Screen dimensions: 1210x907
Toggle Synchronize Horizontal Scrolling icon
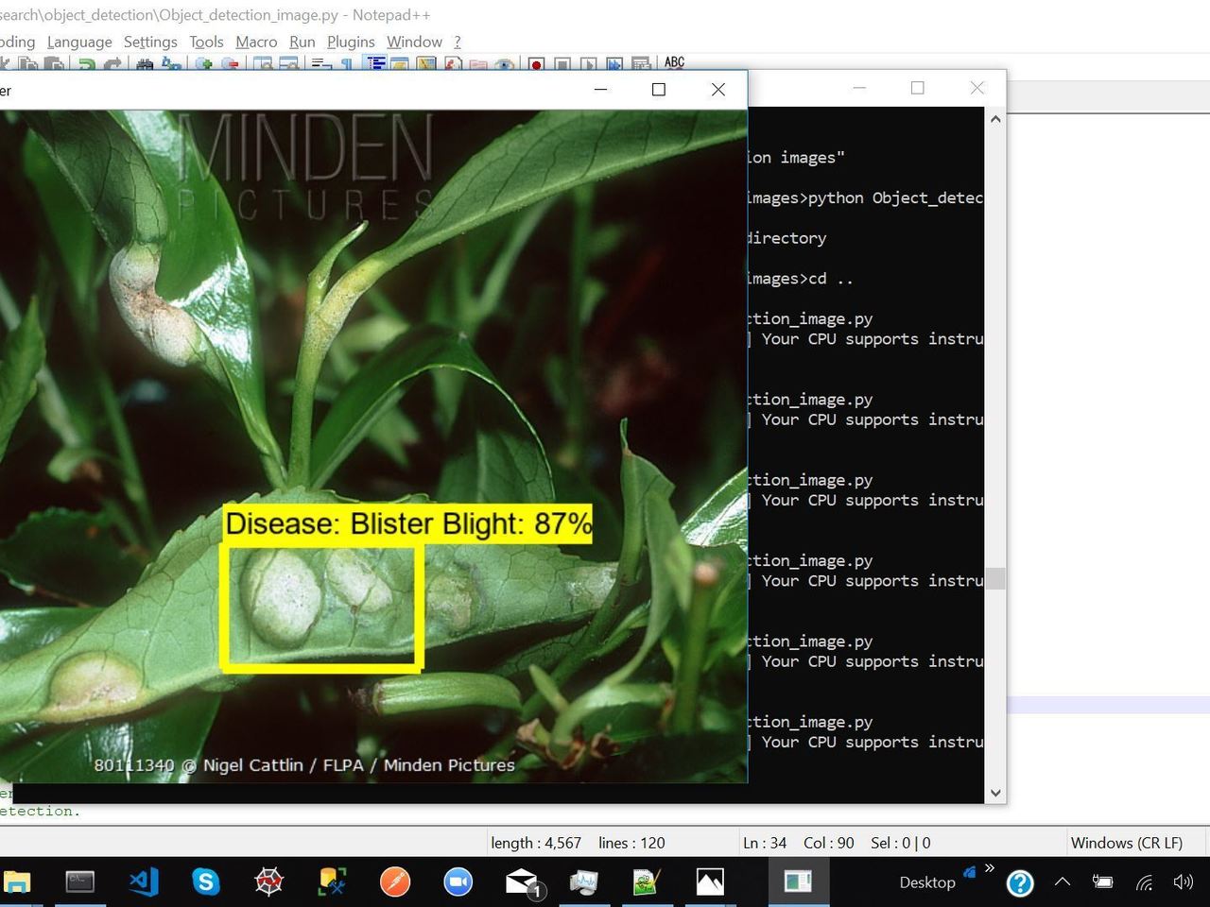point(289,64)
